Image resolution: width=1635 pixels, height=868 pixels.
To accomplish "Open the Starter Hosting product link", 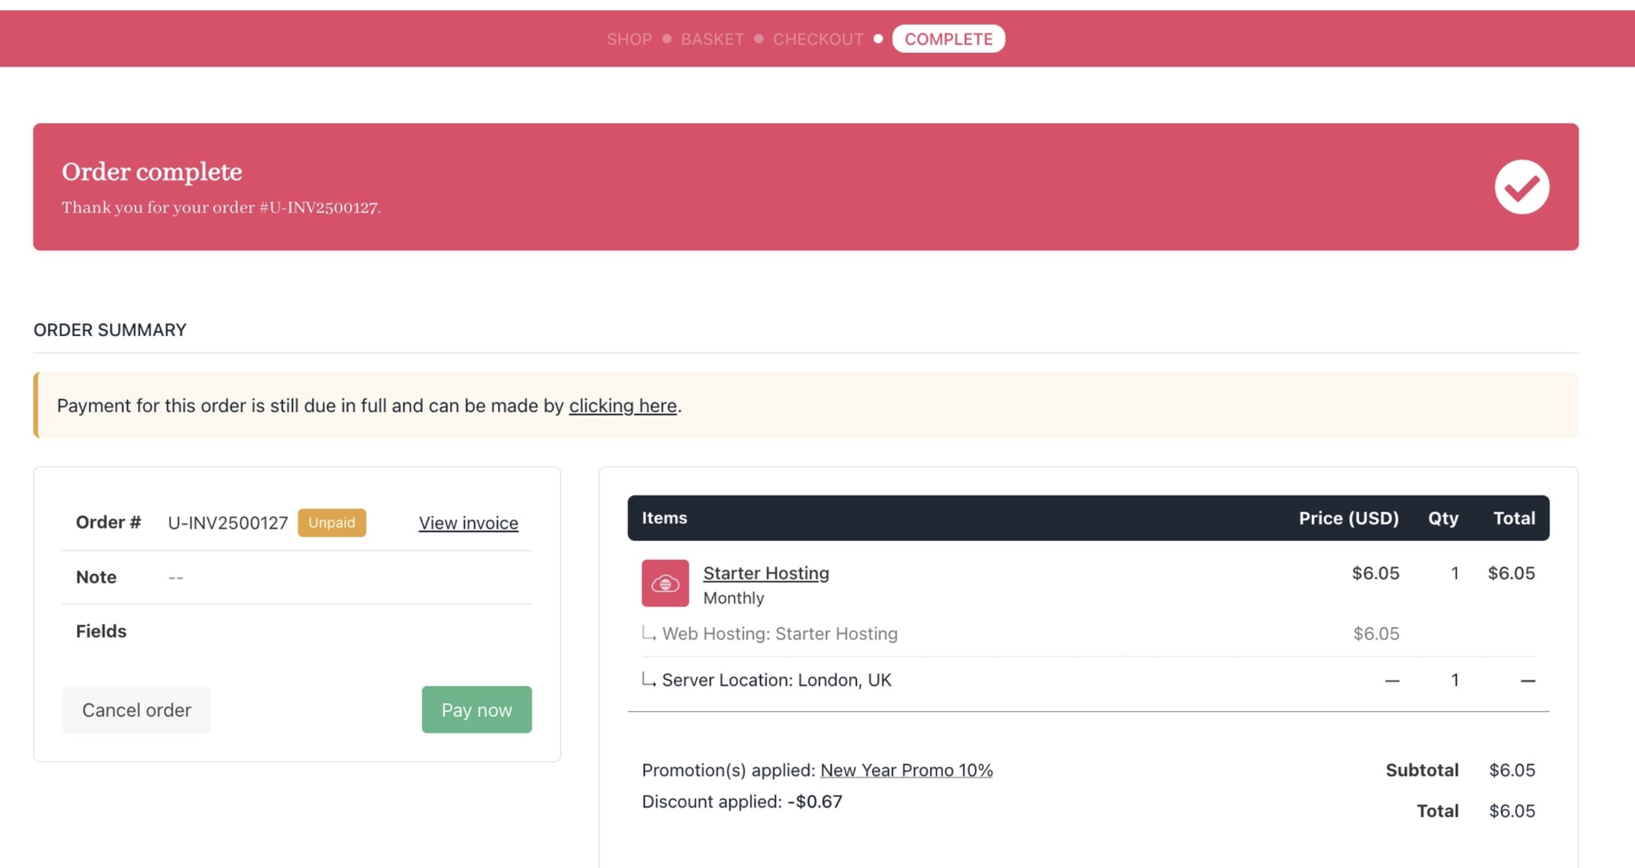I will tap(766, 573).
